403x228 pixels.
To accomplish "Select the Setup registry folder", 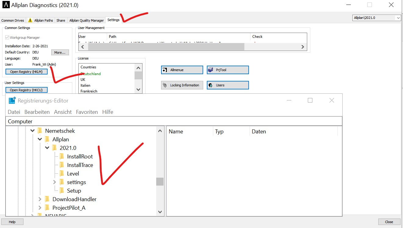I will click(74, 191).
